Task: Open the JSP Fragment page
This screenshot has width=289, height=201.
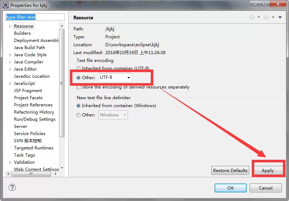Action: coord(28,91)
